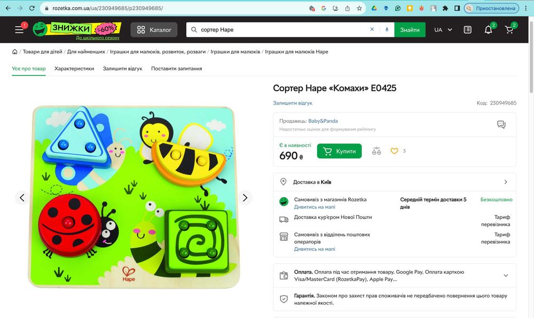Viewport: 534px width, 318px height.
Task: Switch to the Характеристики tab
Action: click(74, 68)
